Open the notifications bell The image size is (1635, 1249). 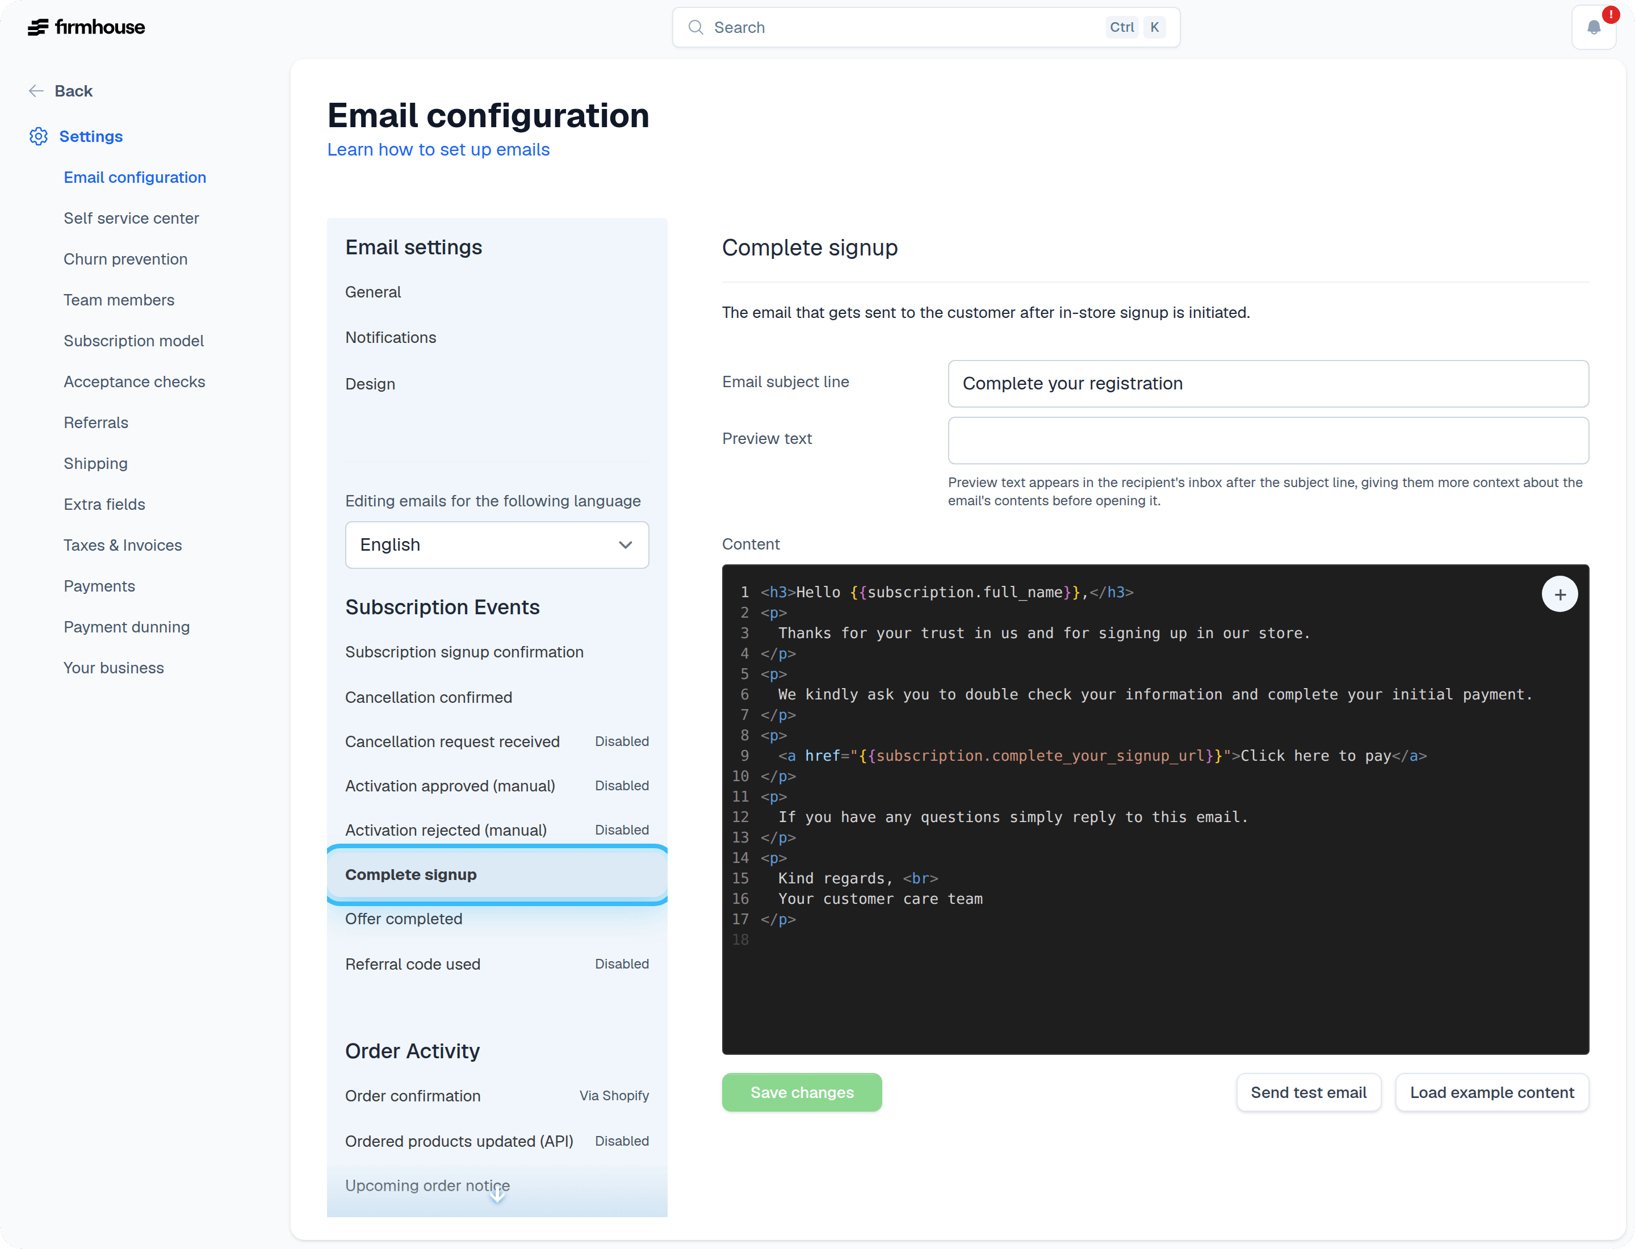coord(1594,27)
